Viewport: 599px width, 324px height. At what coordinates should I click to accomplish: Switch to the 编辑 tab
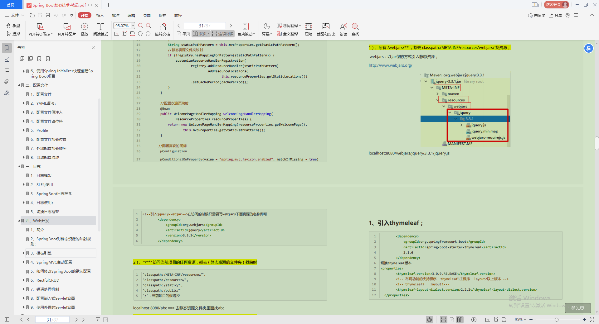(x=131, y=15)
